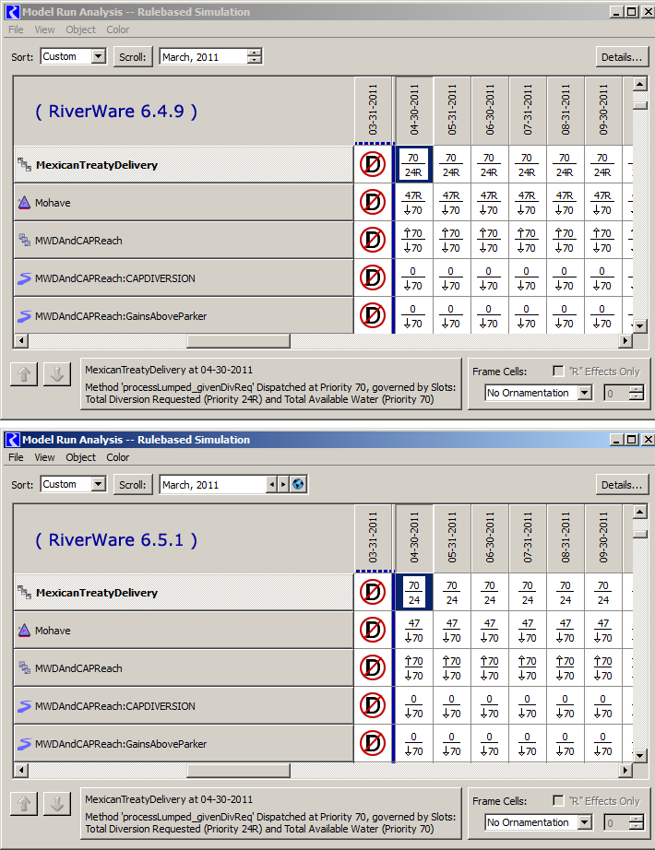Click the no-dispatch icon for CAPDIVERSION row in 6.5.1
655x850 pixels.
tap(373, 705)
